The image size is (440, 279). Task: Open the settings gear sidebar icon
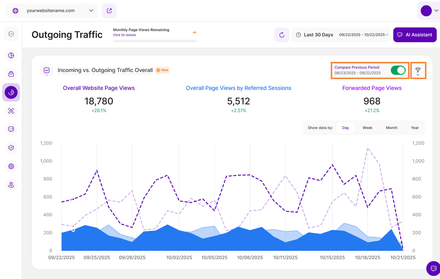(11, 166)
